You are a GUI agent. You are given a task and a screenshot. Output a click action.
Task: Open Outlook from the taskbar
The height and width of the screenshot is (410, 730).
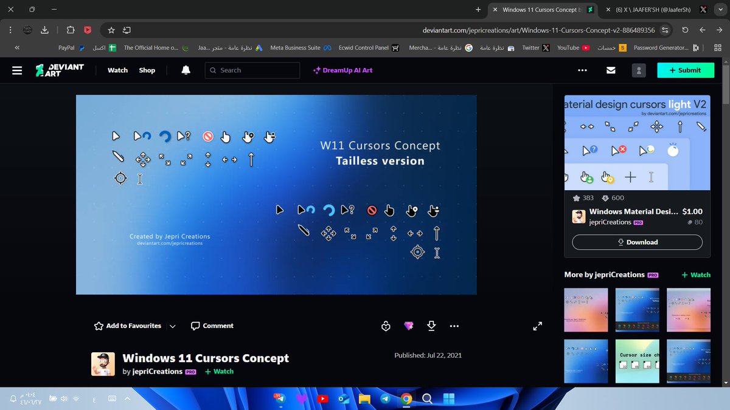(x=344, y=399)
